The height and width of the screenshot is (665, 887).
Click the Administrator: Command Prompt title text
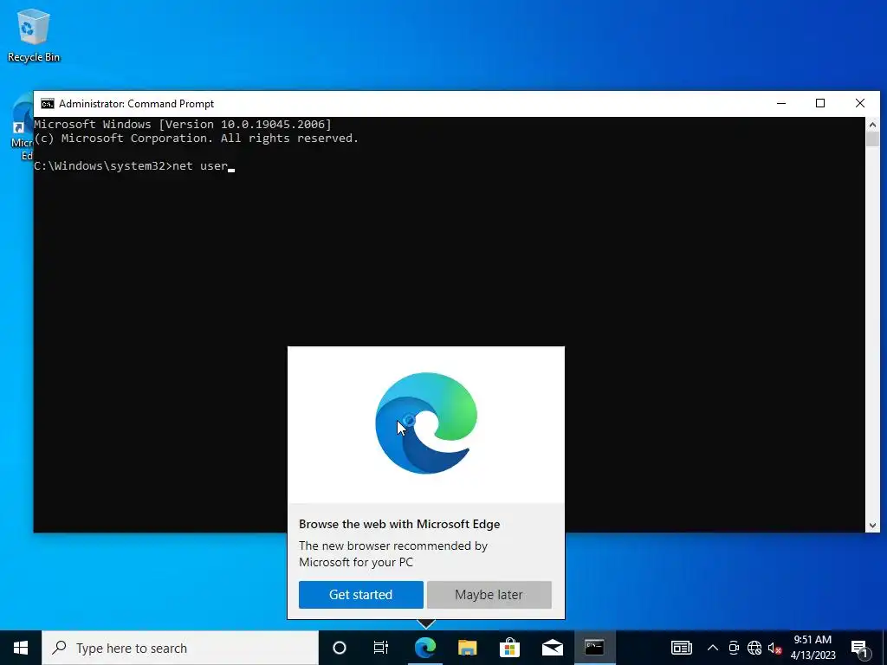click(x=136, y=104)
